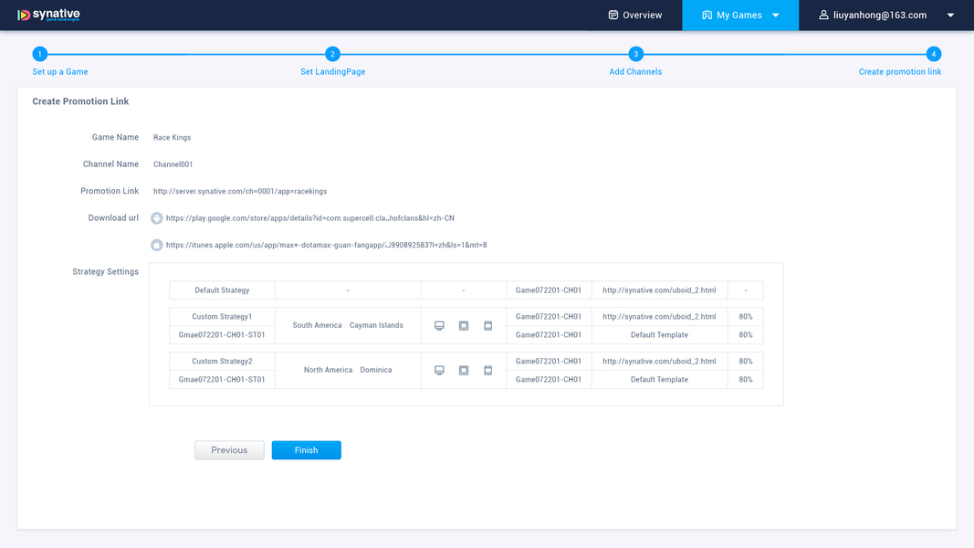Click the promotion link URL
This screenshot has width=974, height=548.
coord(240,192)
